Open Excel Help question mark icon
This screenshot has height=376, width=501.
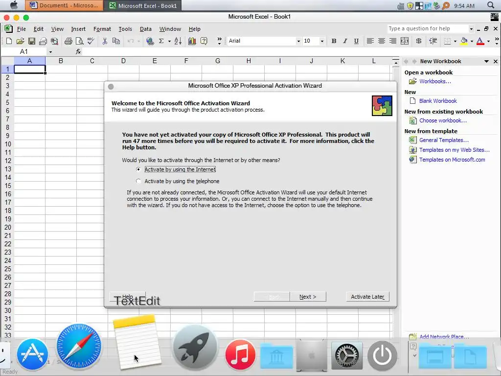(204, 41)
